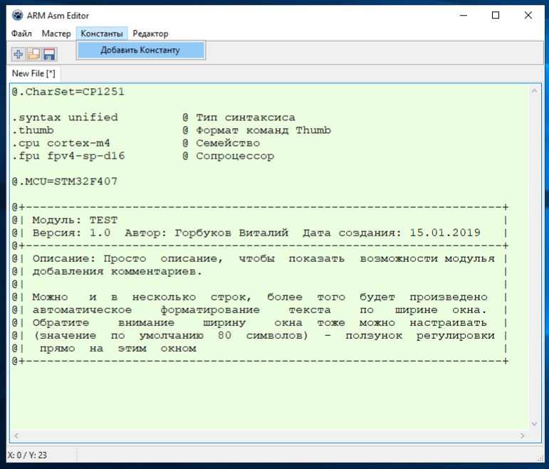Close the Константы menu in menu bar

pyautogui.click(x=102, y=33)
